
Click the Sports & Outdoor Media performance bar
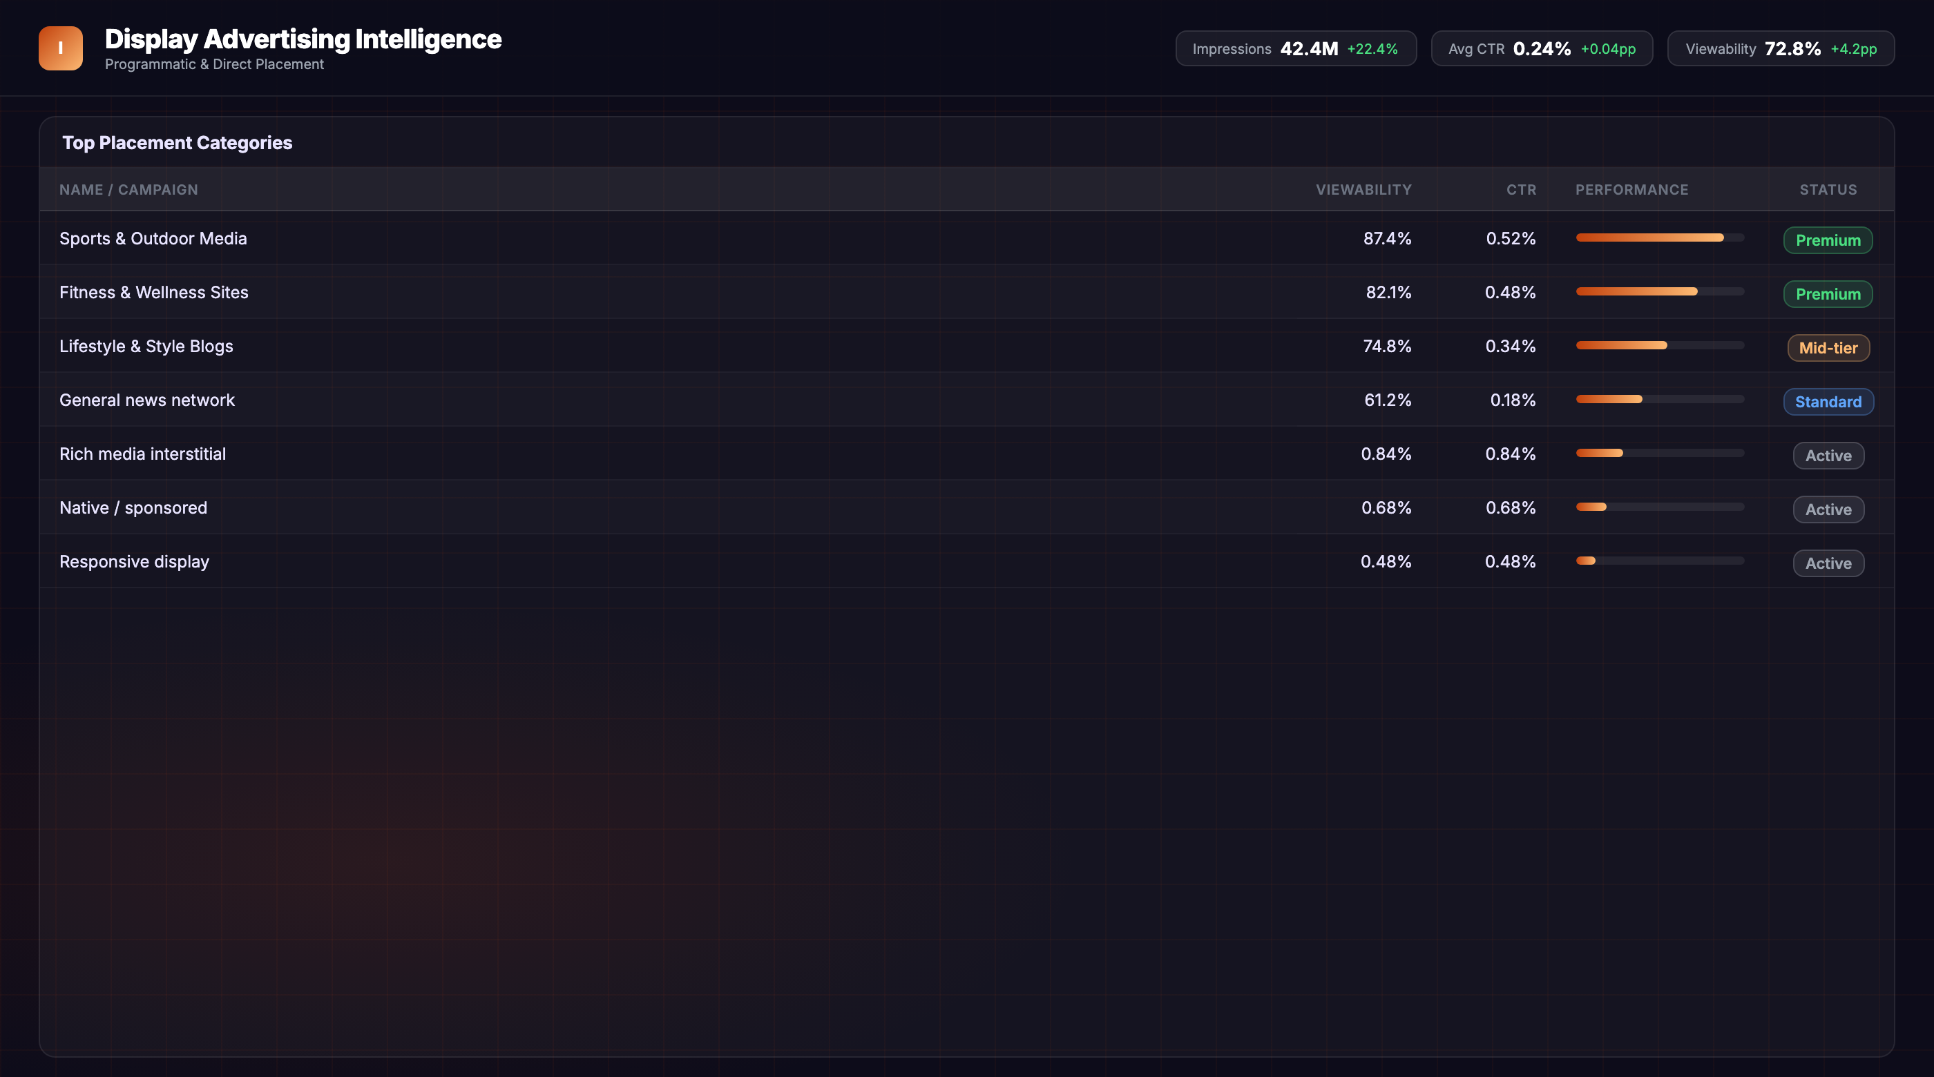[x=1660, y=238]
